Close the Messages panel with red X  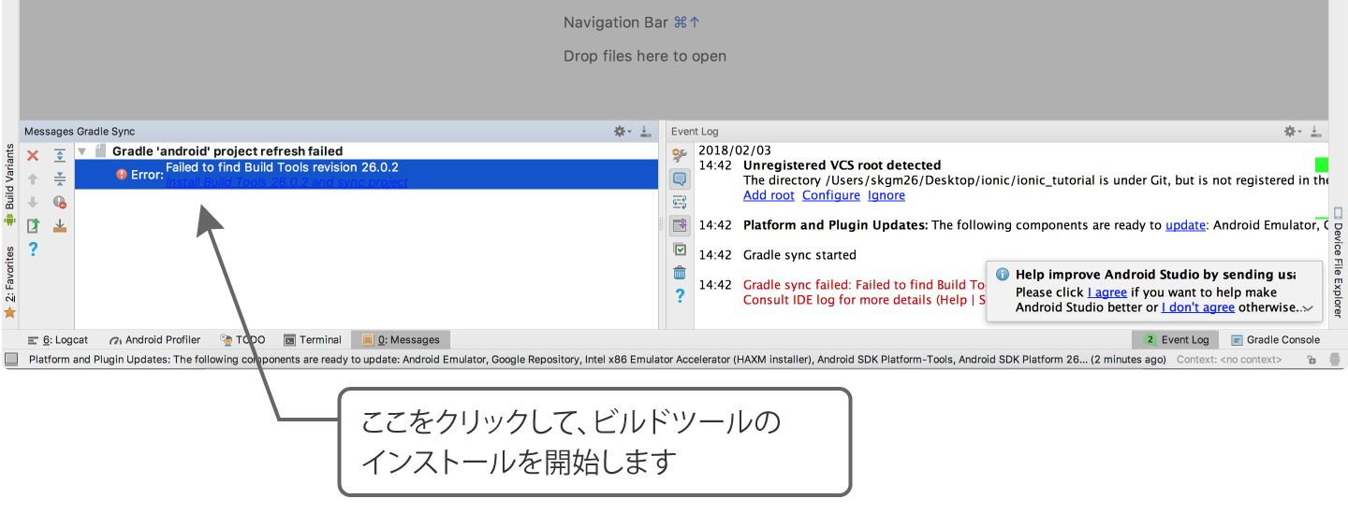point(33,156)
